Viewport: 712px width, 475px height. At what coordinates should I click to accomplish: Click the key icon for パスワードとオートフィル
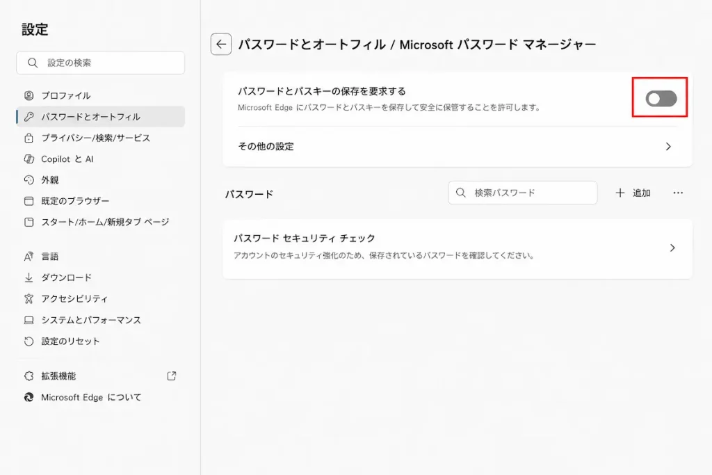(29, 117)
